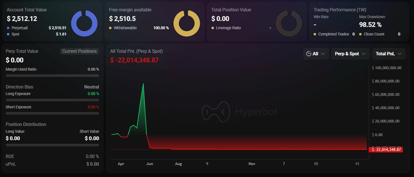The image size is (414, 177).
Task: Click the 100.00 % withdrawable value
Action: pos(161,27)
